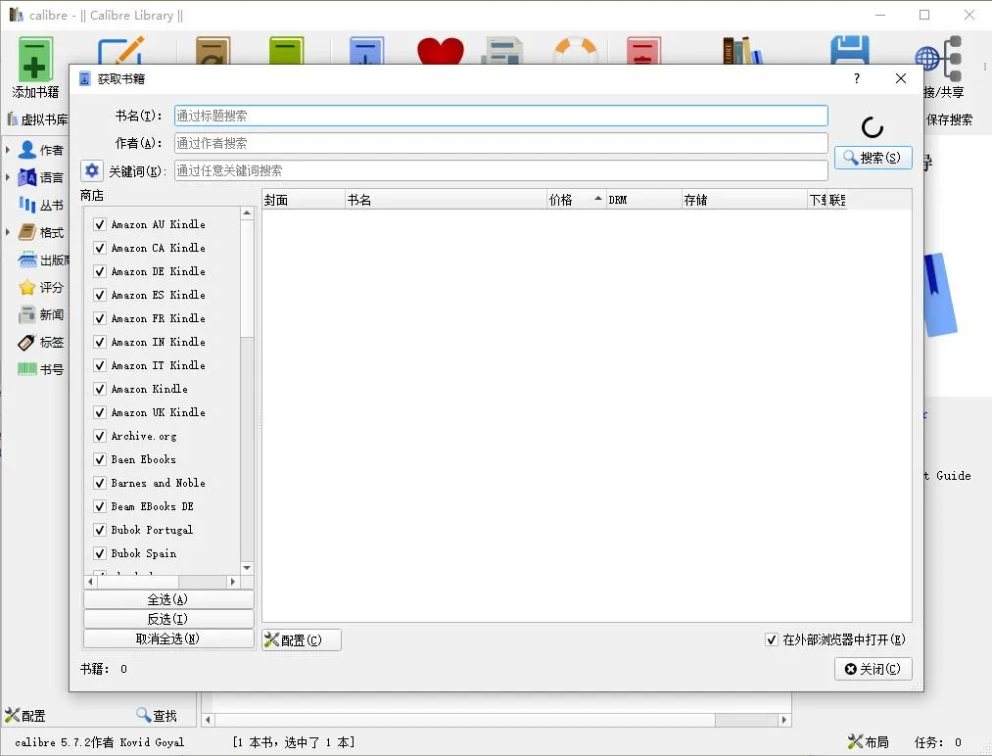992x756 pixels.
Task: Click main window scroll right arrow
Action: 784,720
